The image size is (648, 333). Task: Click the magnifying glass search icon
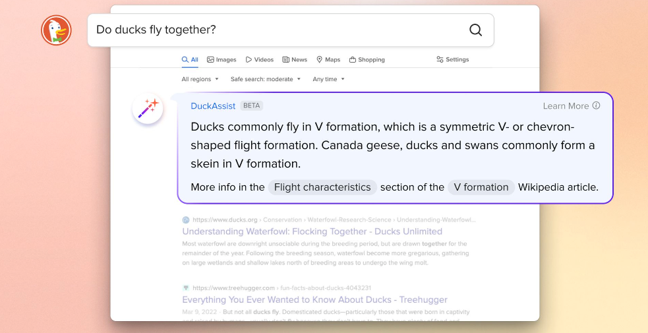(476, 30)
